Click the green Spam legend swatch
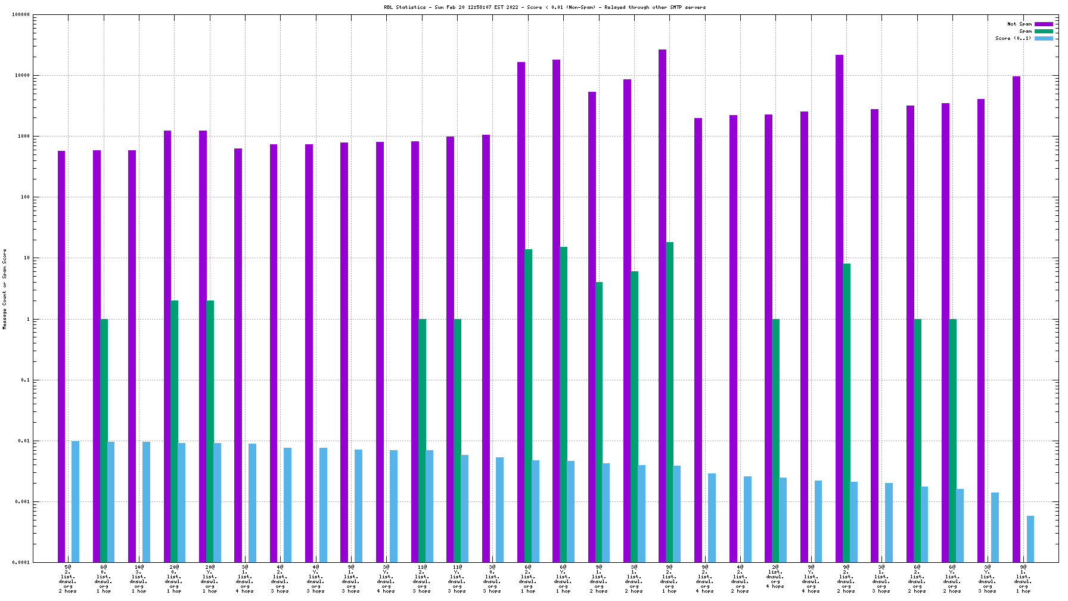The height and width of the screenshot is (601, 1068). 1044,32
